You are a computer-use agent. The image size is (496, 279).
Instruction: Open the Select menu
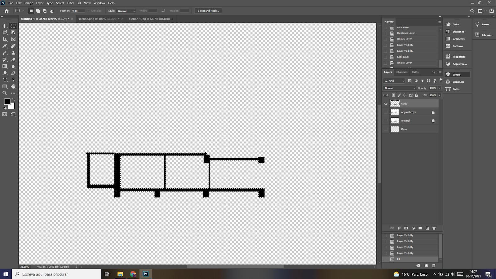click(60, 3)
